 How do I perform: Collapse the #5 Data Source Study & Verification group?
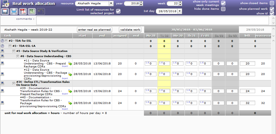pos(14,51)
